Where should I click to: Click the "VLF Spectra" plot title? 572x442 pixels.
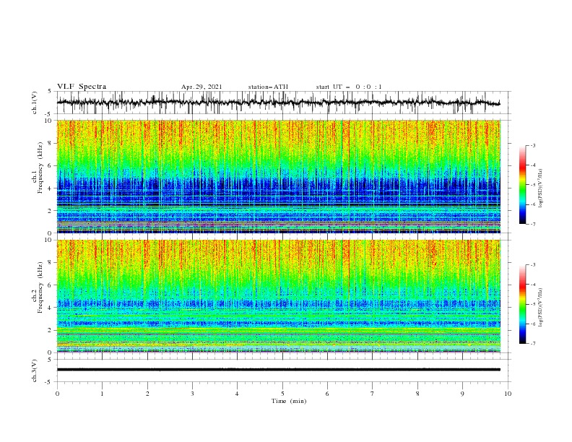[x=82, y=87]
